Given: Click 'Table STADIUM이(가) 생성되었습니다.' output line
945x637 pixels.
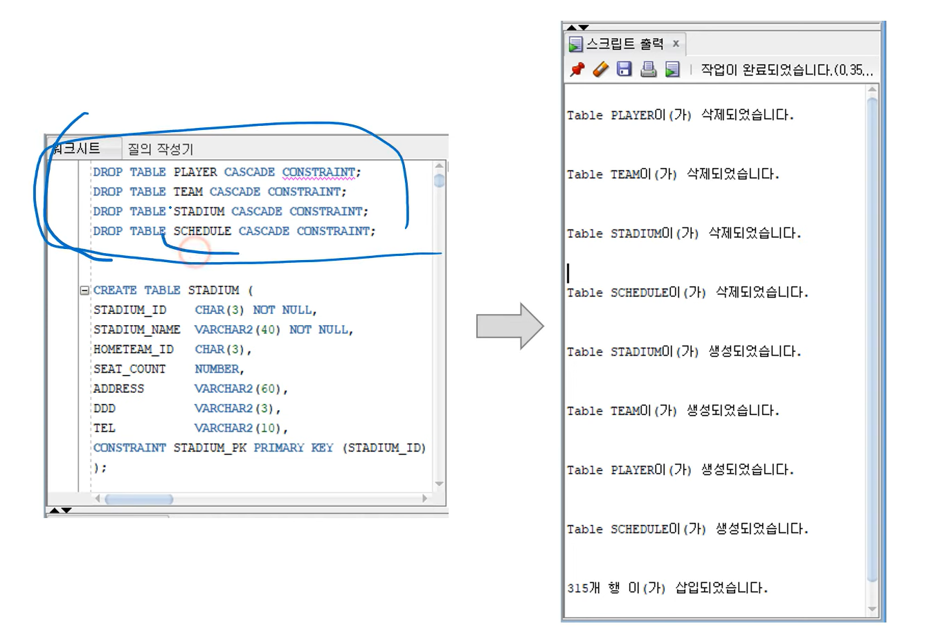Looking at the screenshot, I should point(684,351).
